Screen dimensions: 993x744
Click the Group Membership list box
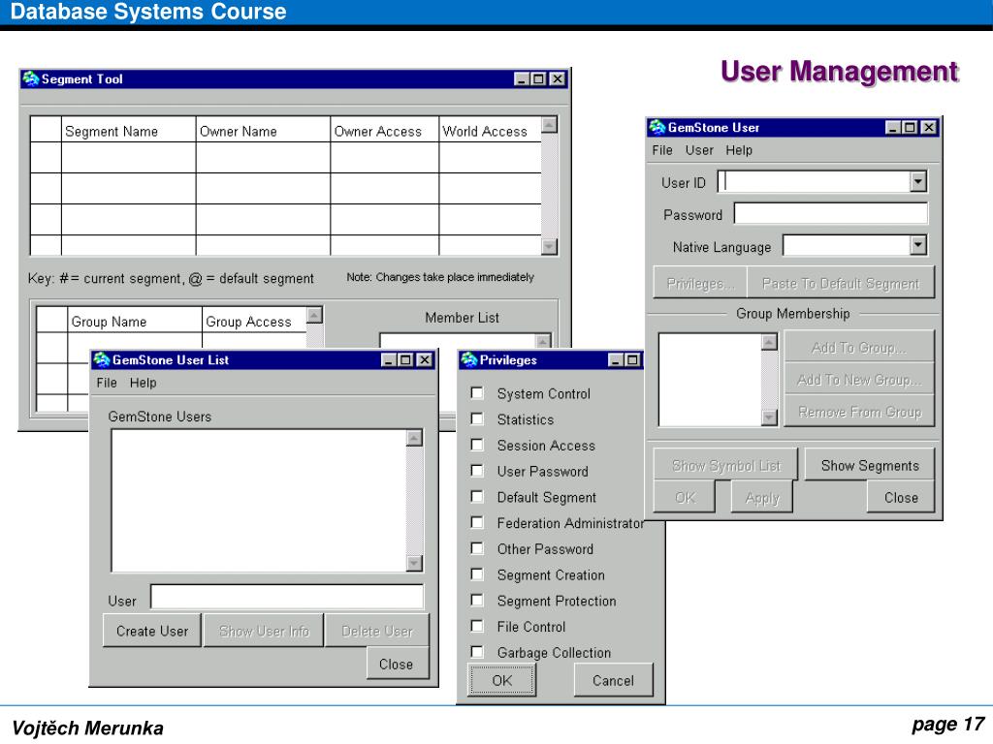709,380
